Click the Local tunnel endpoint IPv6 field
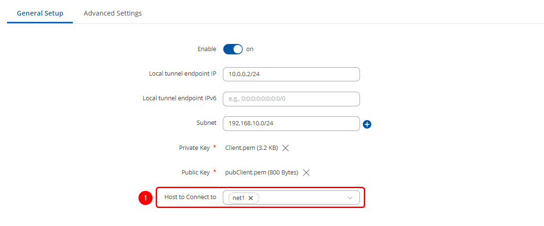The height and width of the screenshot is (226, 544). (291, 99)
